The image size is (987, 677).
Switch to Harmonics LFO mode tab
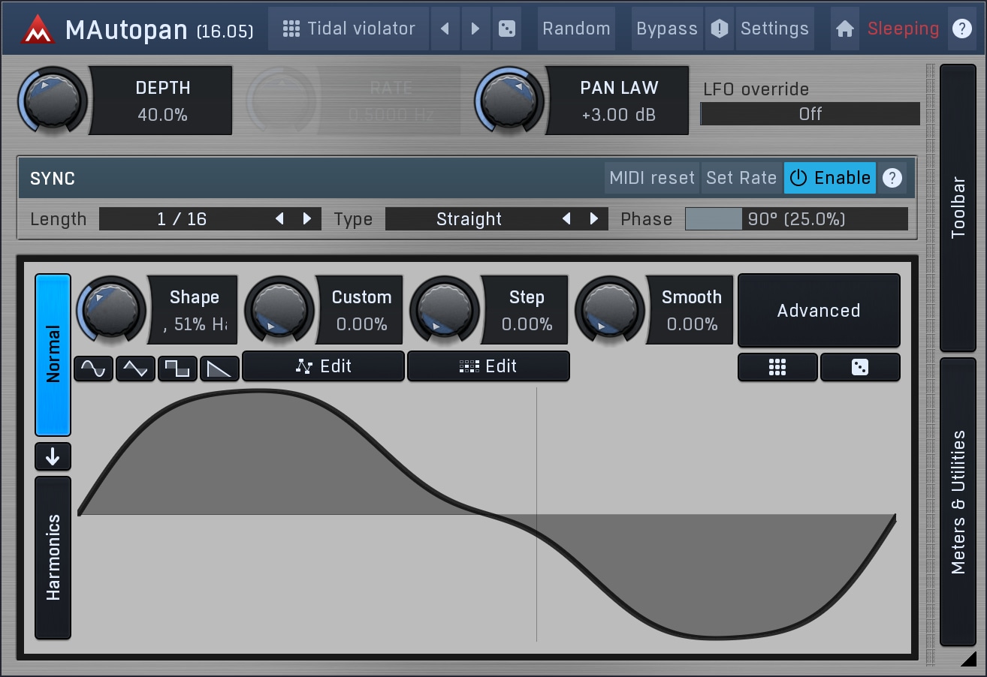pyautogui.click(x=53, y=558)
